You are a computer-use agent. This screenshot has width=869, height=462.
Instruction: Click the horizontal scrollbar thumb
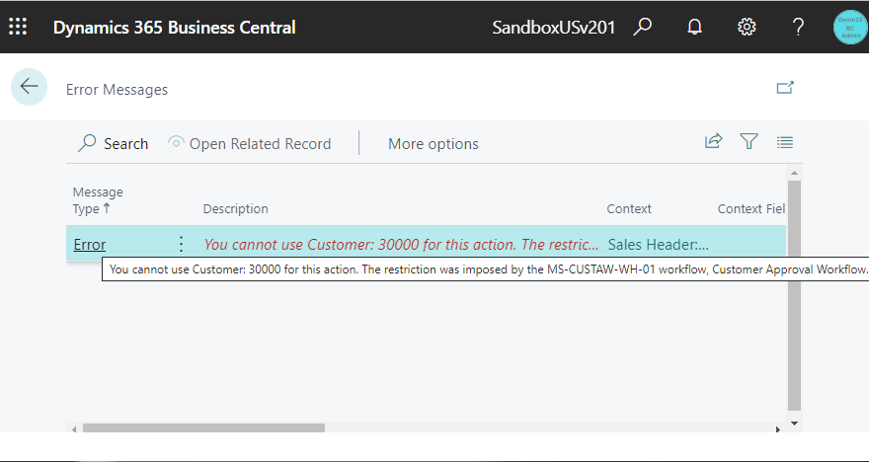tap(203, 428)
